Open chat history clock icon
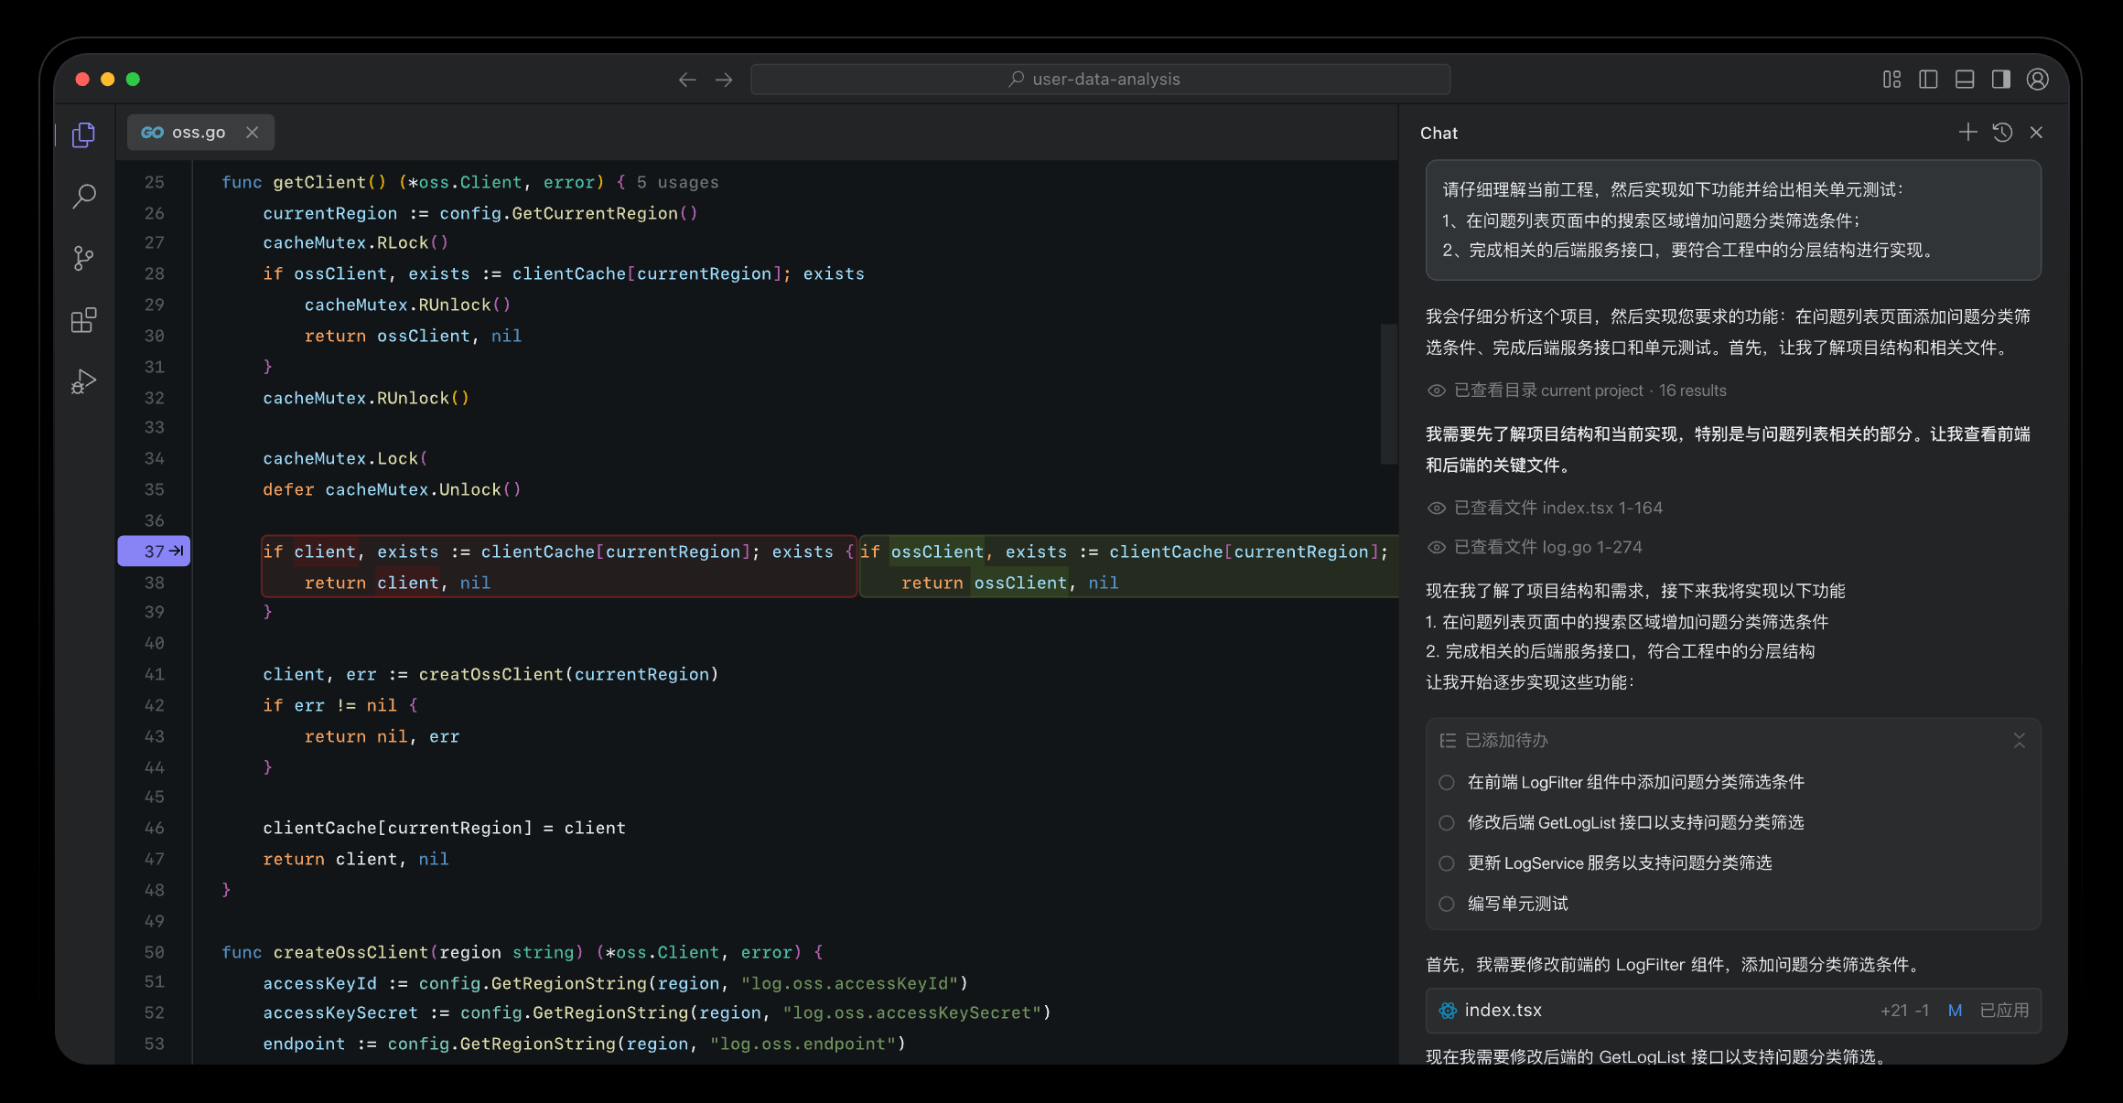This screenshot has height=1103, width=2123. coord(2002,133)
